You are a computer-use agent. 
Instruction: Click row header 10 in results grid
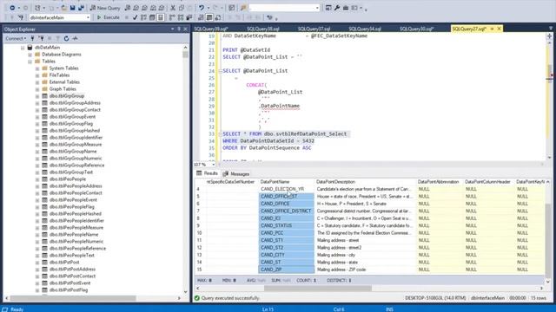pos(200,233)
